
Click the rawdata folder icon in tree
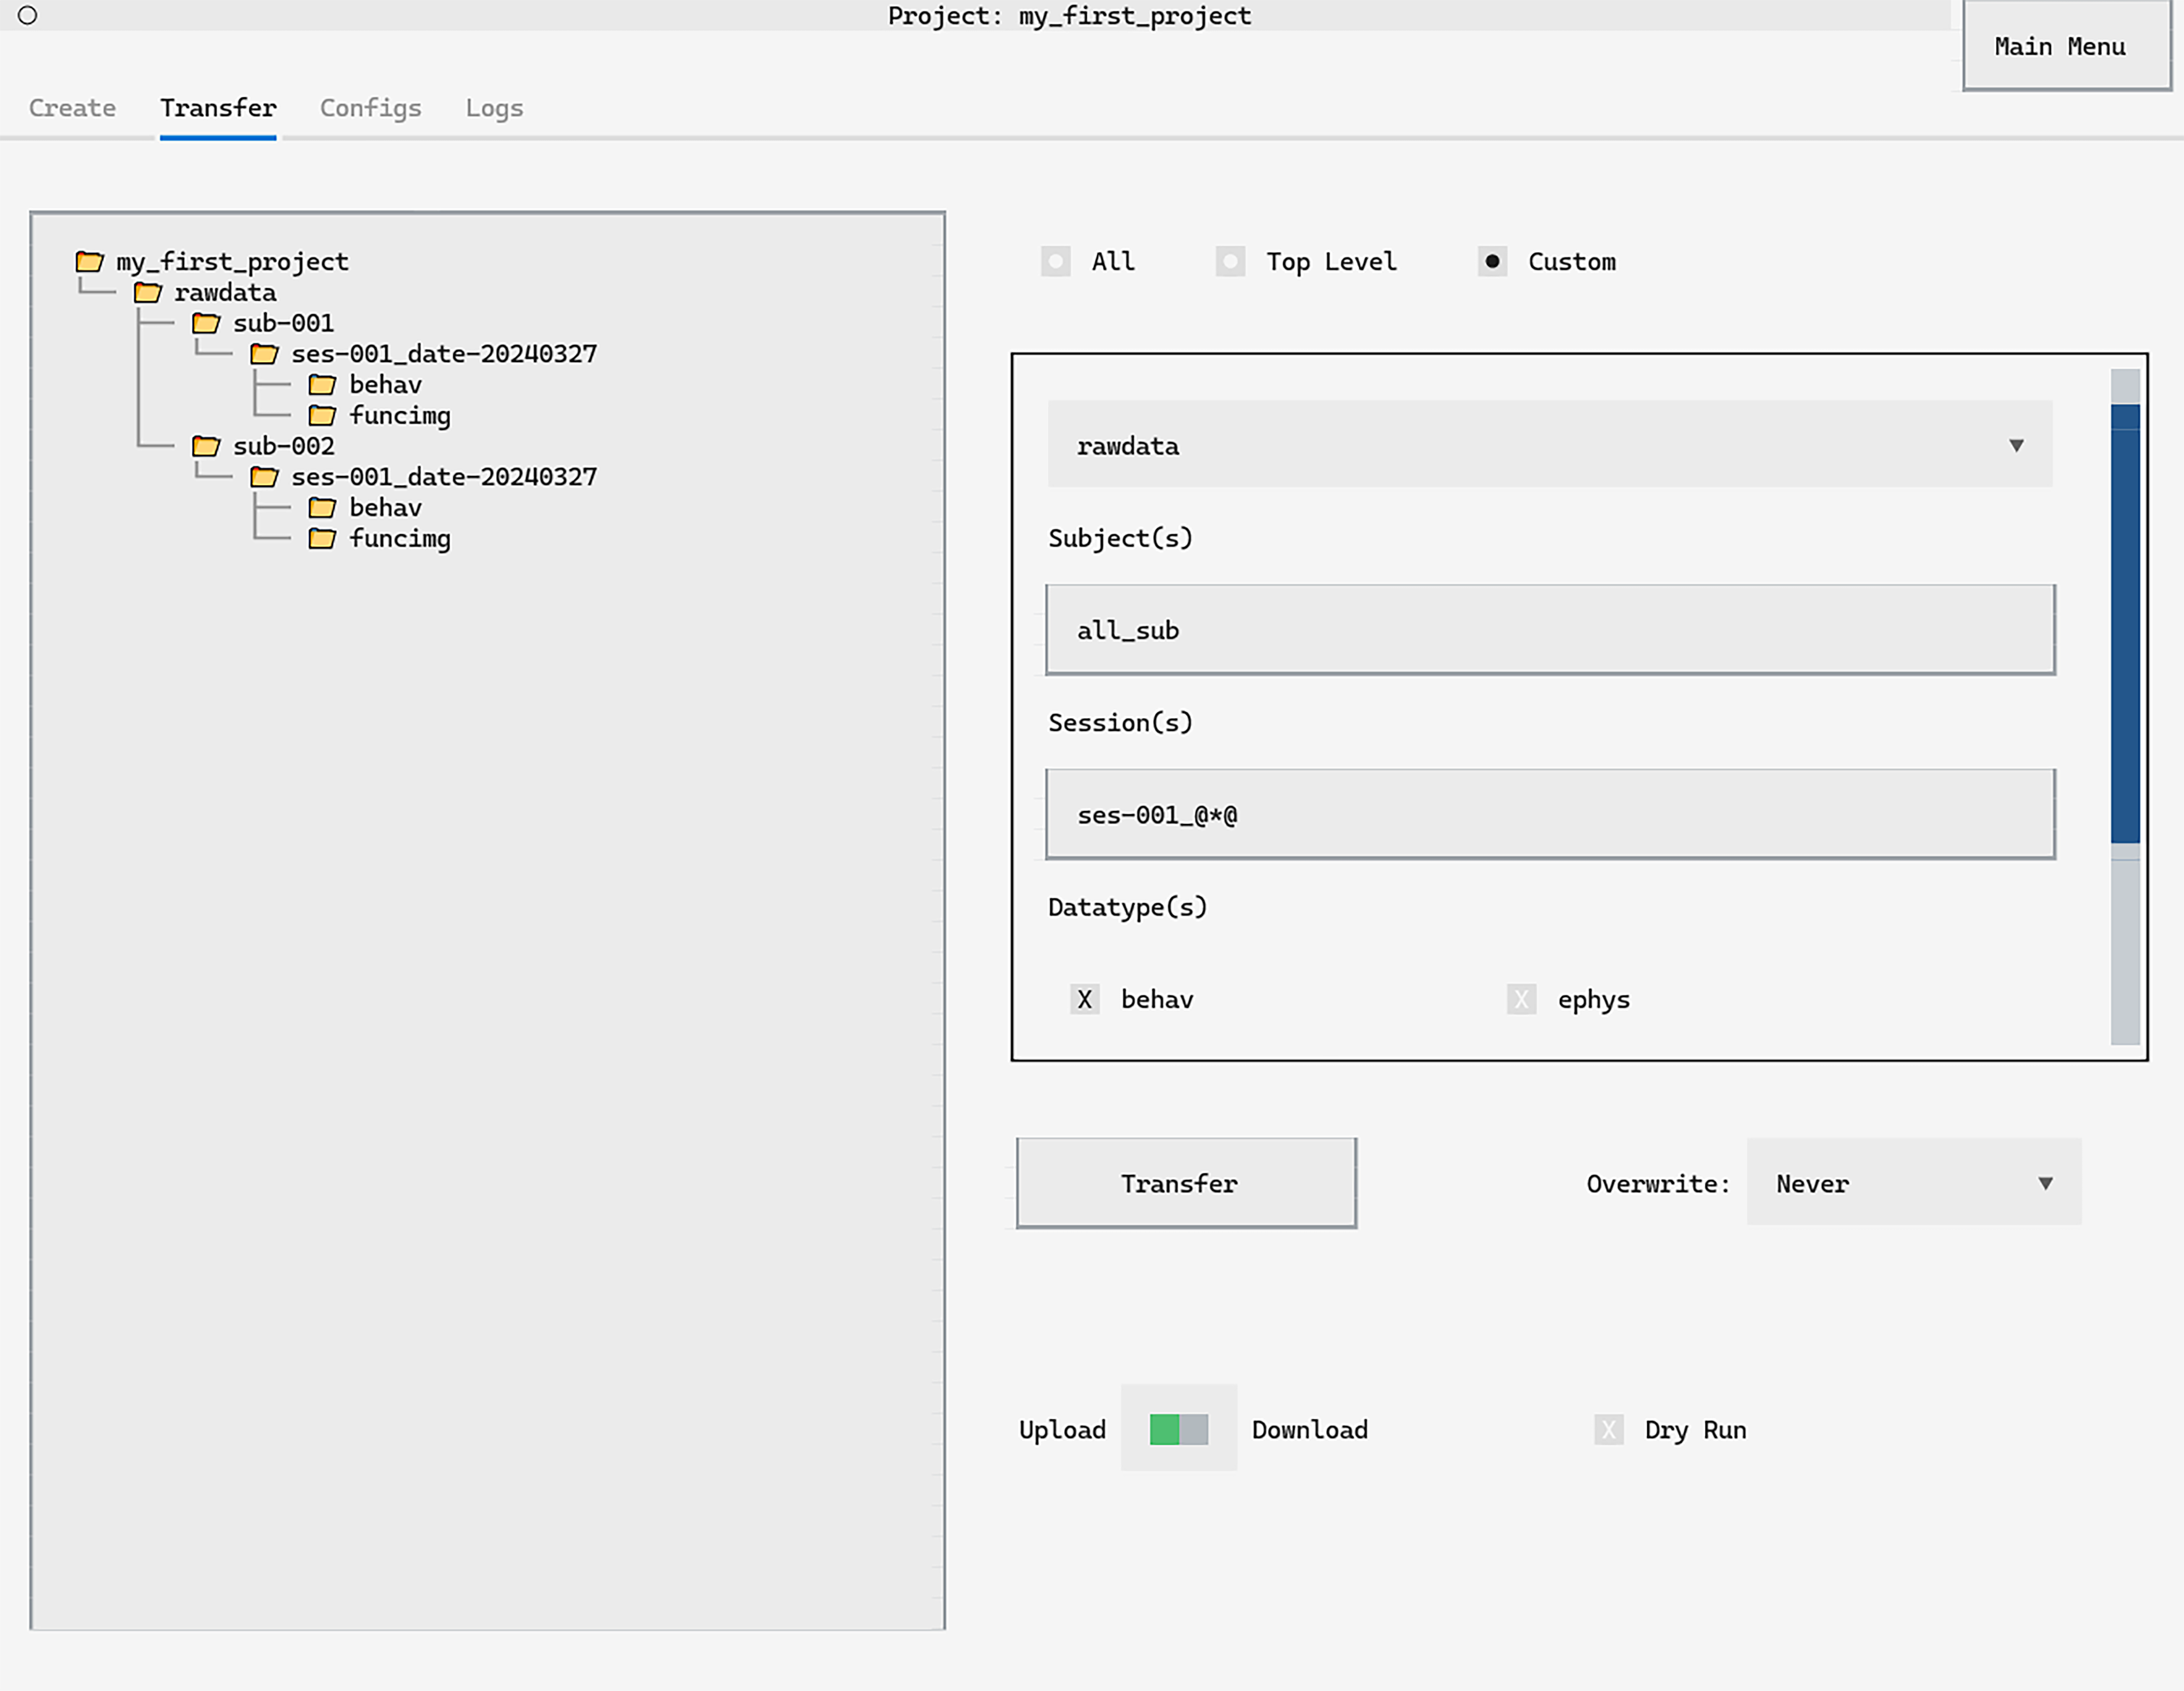click(148, 293)
